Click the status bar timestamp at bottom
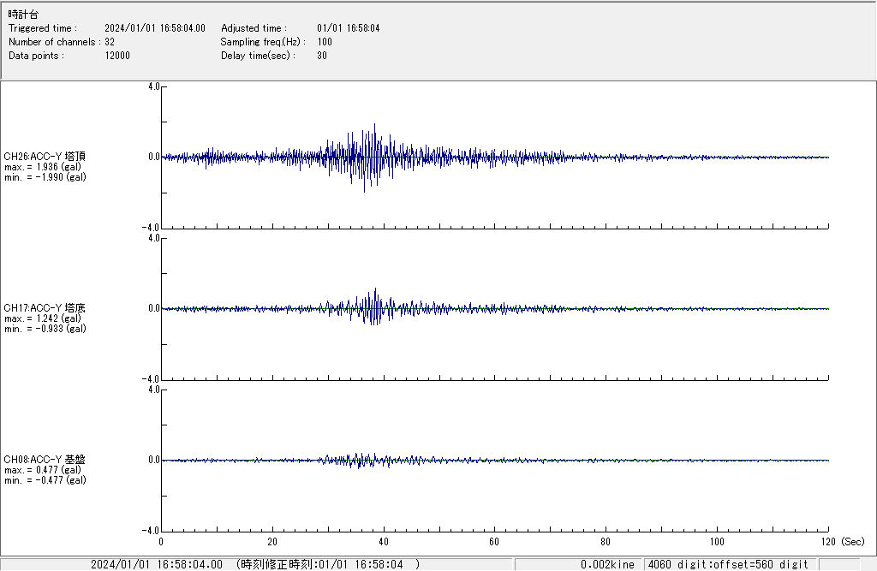 point(254,564)
